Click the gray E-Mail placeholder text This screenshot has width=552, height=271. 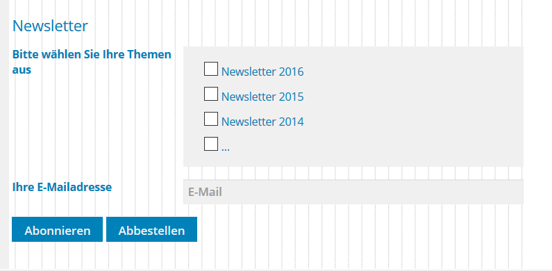click(205, 192)
